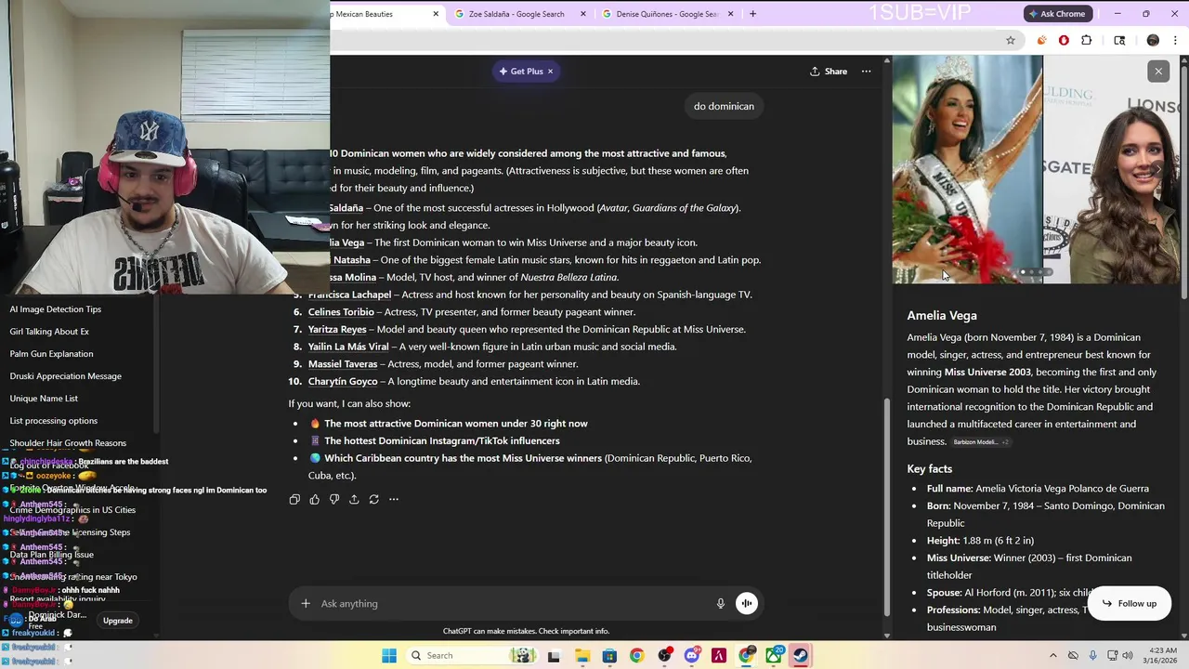Give thumbs up to the response
This screenshot has height=669, width=1189.
pos(314,500)
